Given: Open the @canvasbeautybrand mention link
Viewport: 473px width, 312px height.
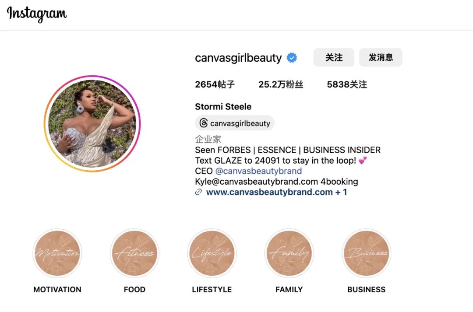Looking at the screenshot, I should (x=258, y=171).
